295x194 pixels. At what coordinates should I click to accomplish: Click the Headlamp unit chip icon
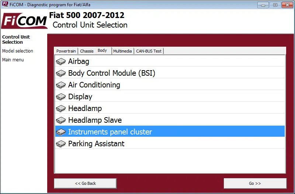coord(61,108)
